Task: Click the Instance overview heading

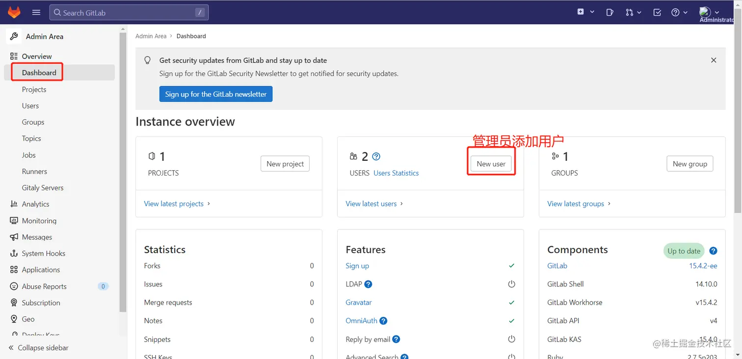Action: [185, 122]
